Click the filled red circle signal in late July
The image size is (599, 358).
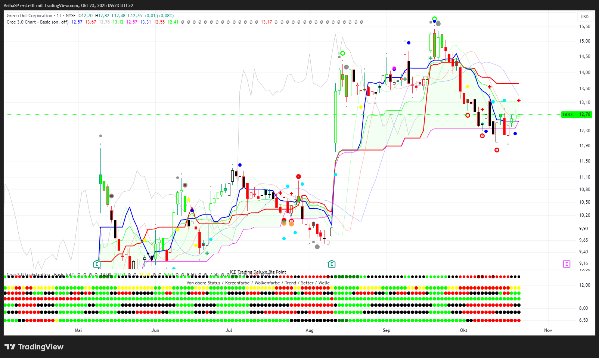coord(298,176)
